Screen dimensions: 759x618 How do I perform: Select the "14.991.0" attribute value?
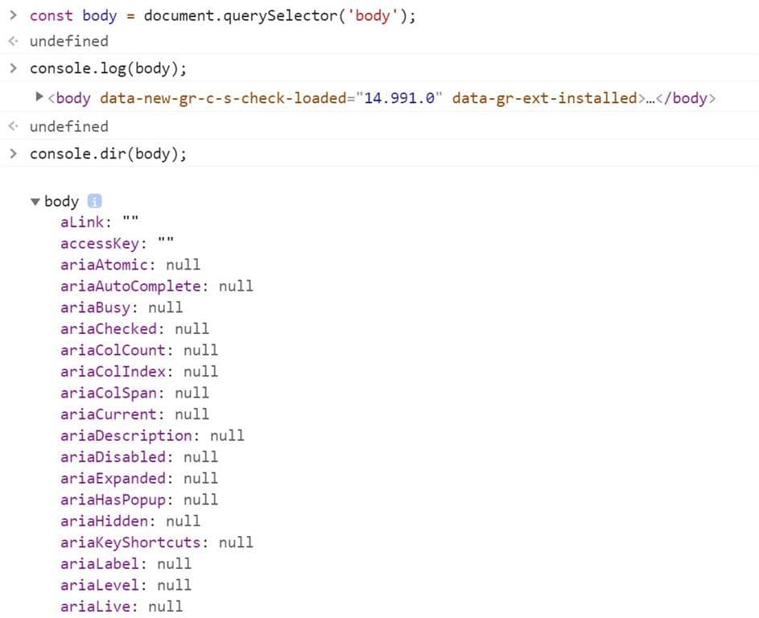tap(399, 98)
